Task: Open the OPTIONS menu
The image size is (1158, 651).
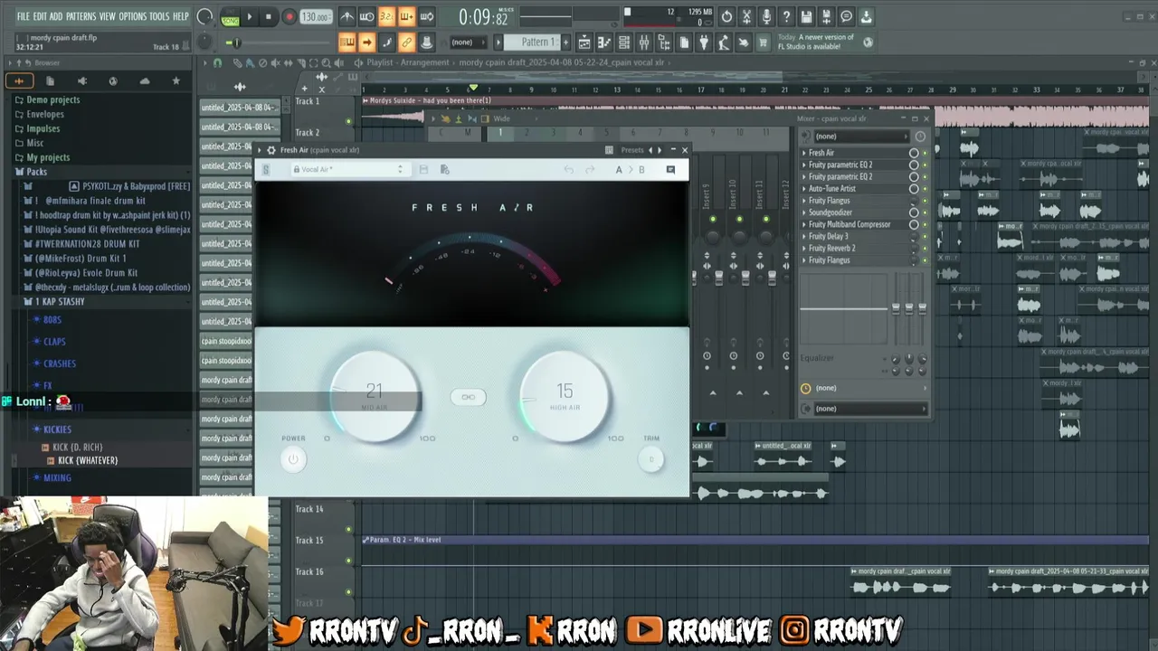Action: (x=132, y=16)
